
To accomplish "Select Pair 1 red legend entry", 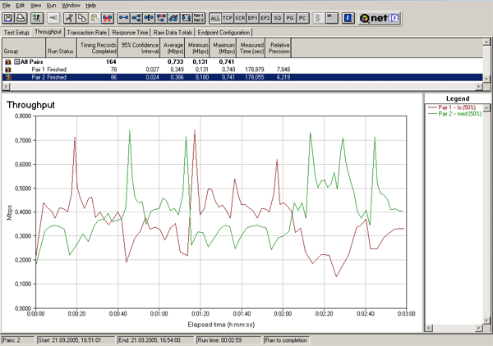I will point(453,107).
